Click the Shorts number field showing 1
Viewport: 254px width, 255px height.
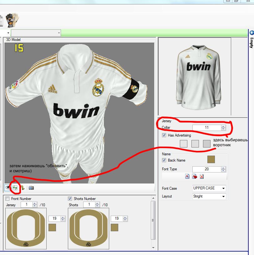[89, 205]
